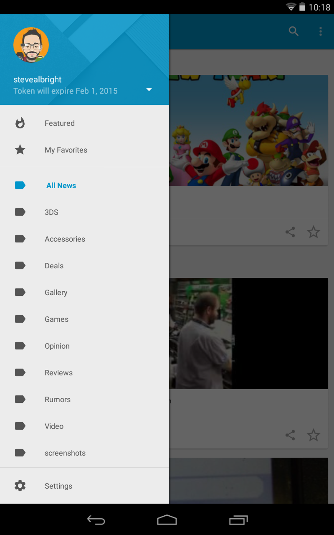Open the three-dot overflow menu
The width and height of the screenshot is (334, 535).
pyautogui.click(x=321, y=31)
